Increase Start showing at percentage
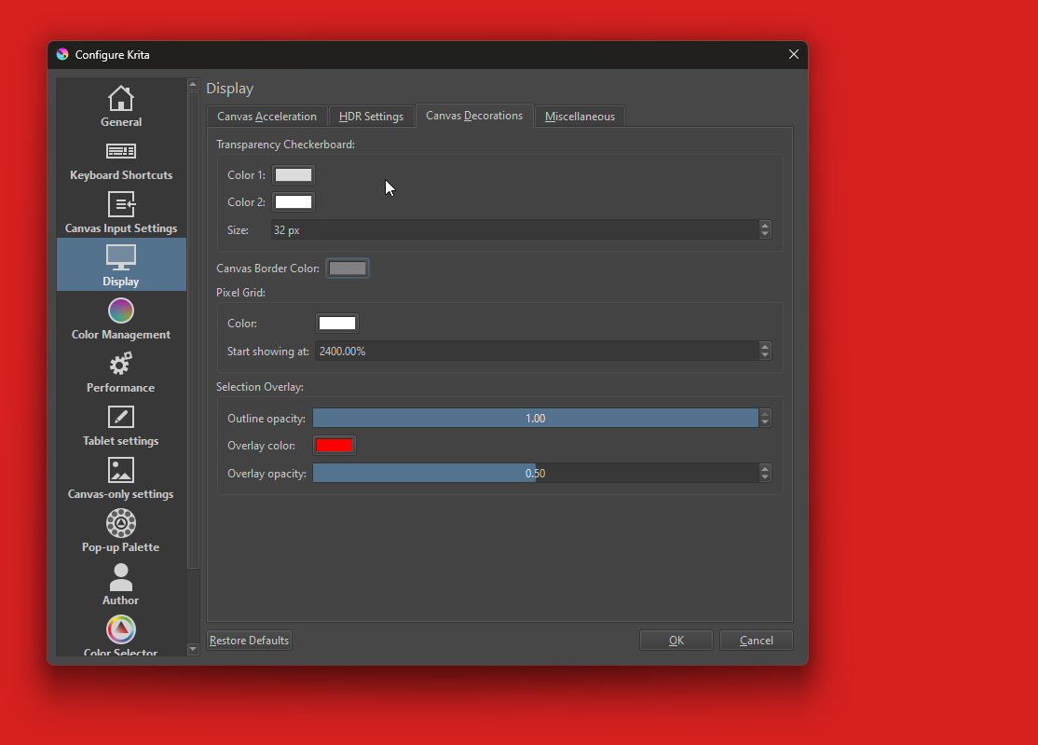 coord(765,346)
